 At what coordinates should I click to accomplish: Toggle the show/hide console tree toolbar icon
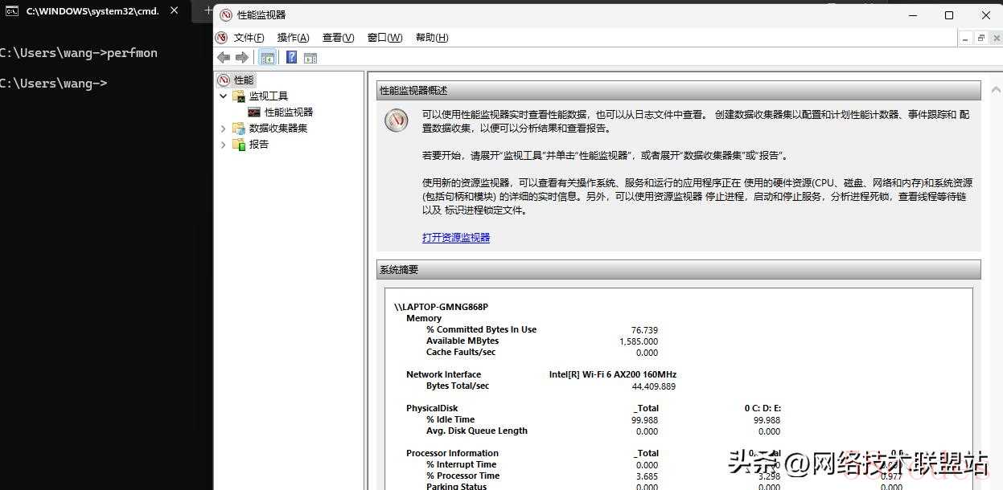(267, 58)
